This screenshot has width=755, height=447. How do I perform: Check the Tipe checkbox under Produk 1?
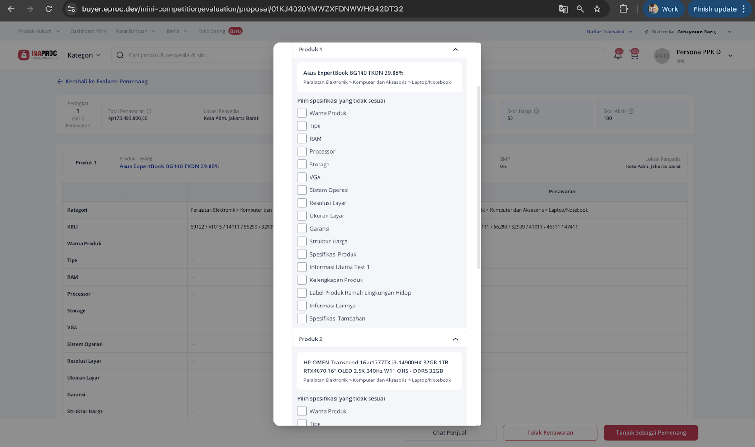302,126
